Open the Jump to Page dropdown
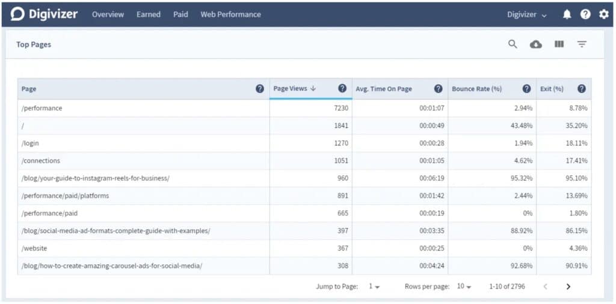 click(x=374, y=287)
